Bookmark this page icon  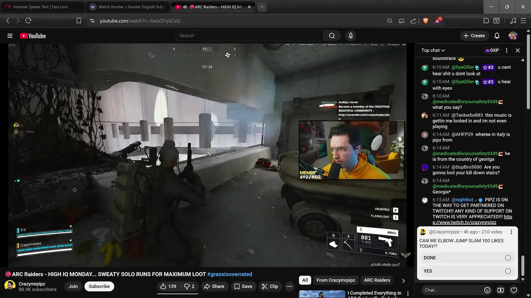click(79, 21)
